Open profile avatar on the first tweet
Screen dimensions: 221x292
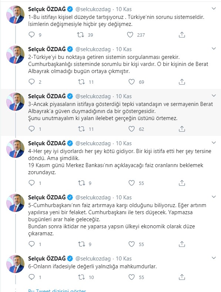[16, 14]
